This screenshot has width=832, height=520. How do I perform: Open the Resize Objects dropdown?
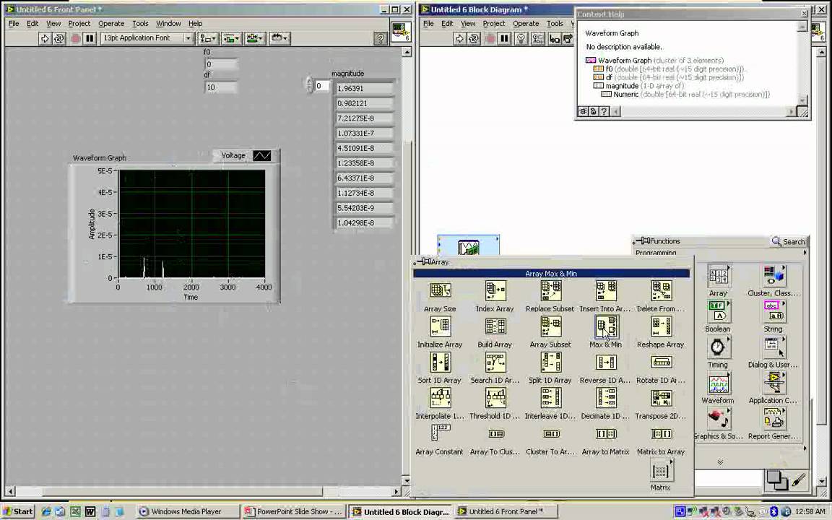255,38
